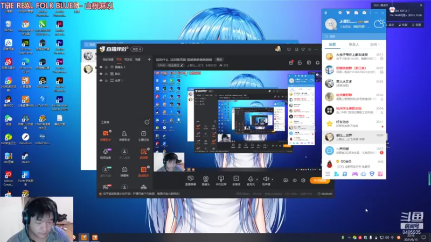The image size is (431, 242).
Task: Open the gift box icon above preview
Action: 291,62
